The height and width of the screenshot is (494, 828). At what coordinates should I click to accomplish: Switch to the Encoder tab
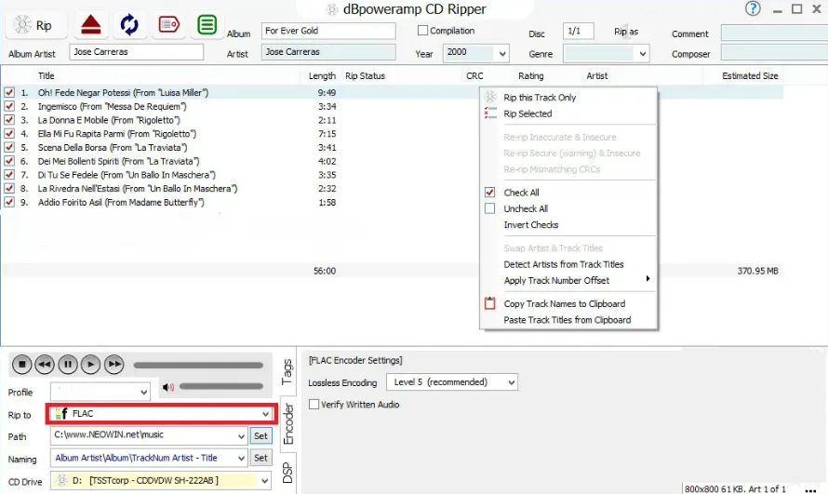(288, 424)
